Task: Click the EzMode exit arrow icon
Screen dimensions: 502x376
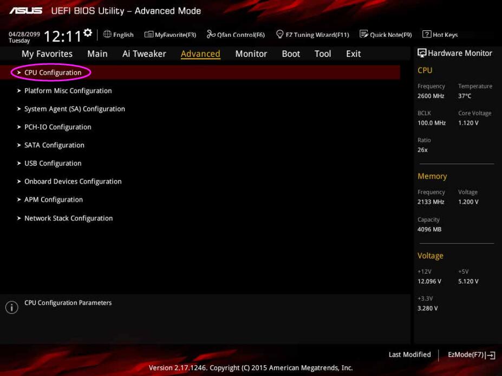Action: (491, 355)
